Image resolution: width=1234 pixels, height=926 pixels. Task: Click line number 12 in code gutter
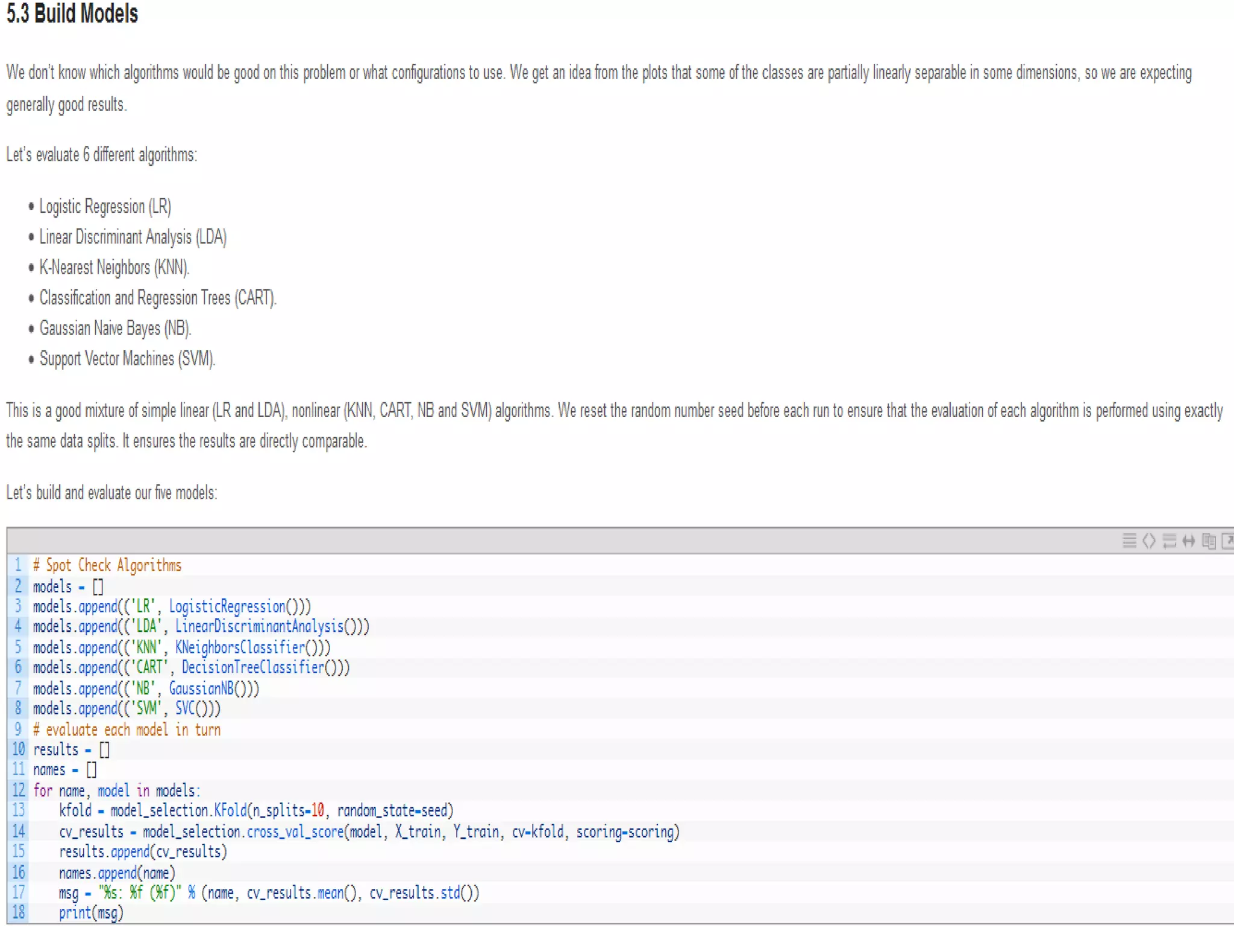pos(19,790)
